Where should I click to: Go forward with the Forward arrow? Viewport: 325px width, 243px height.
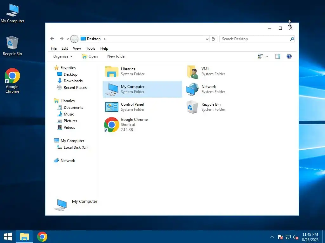point(61,39)
